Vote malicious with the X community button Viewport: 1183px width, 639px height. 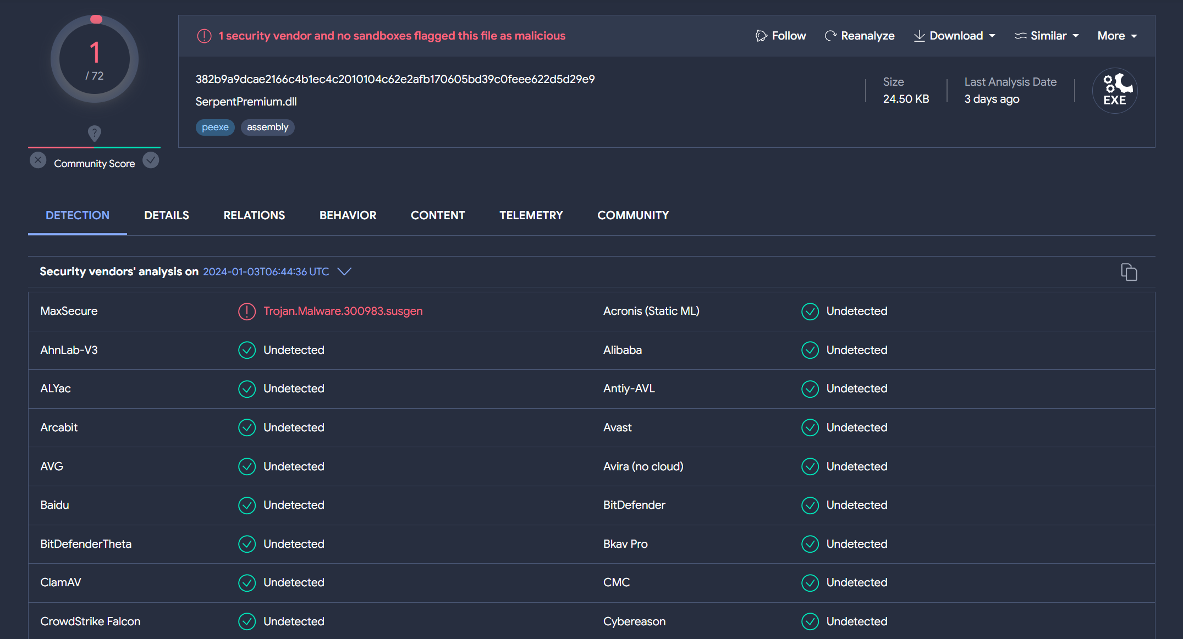coord(38,160)
